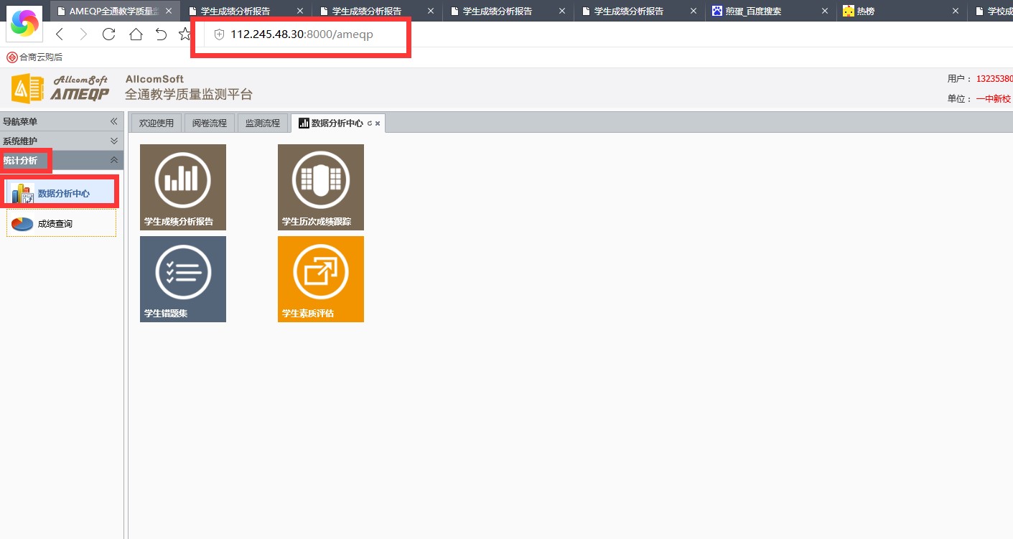Click the browser reload button
1013x539 pixels.
[109, 34]
